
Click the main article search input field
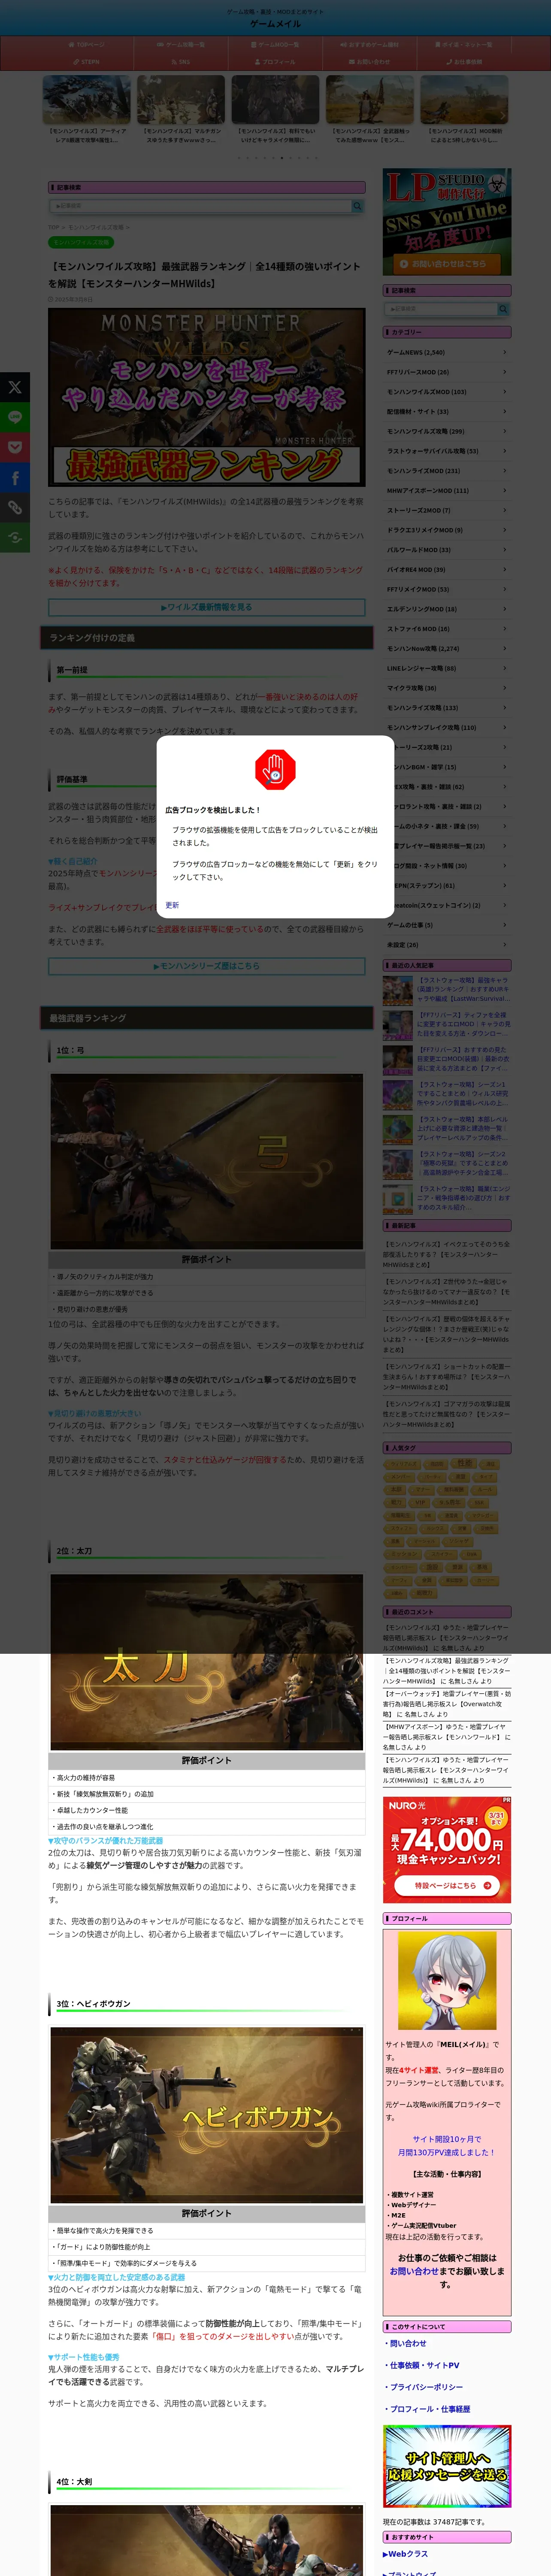pos(200,206)
